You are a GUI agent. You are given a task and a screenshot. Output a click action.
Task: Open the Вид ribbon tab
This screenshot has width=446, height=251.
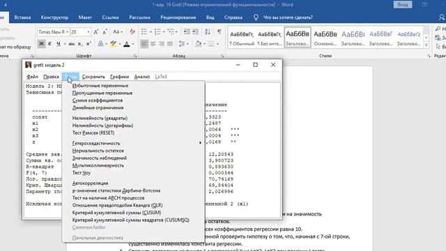(210, 17)
